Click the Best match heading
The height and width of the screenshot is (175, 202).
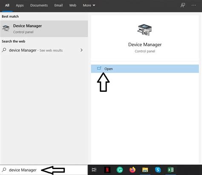10,17
